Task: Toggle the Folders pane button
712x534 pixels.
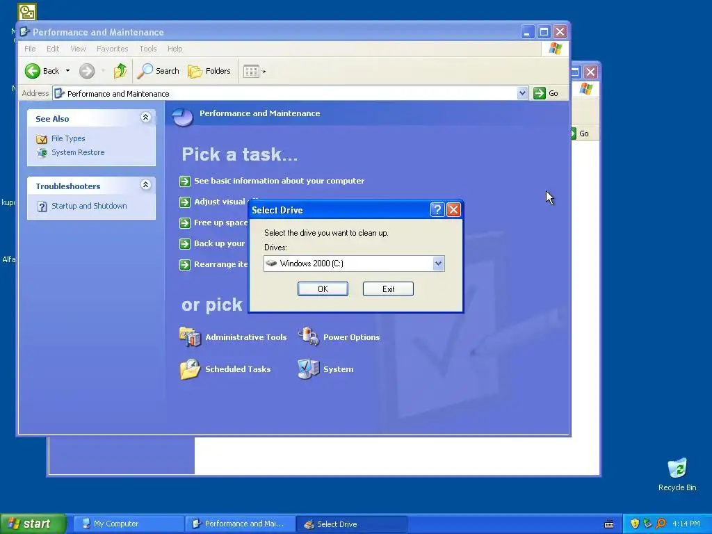Action: [209, 71]
